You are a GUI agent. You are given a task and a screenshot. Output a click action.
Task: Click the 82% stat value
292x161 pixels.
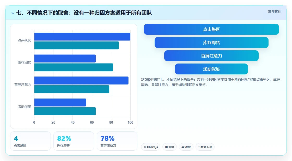64,138
